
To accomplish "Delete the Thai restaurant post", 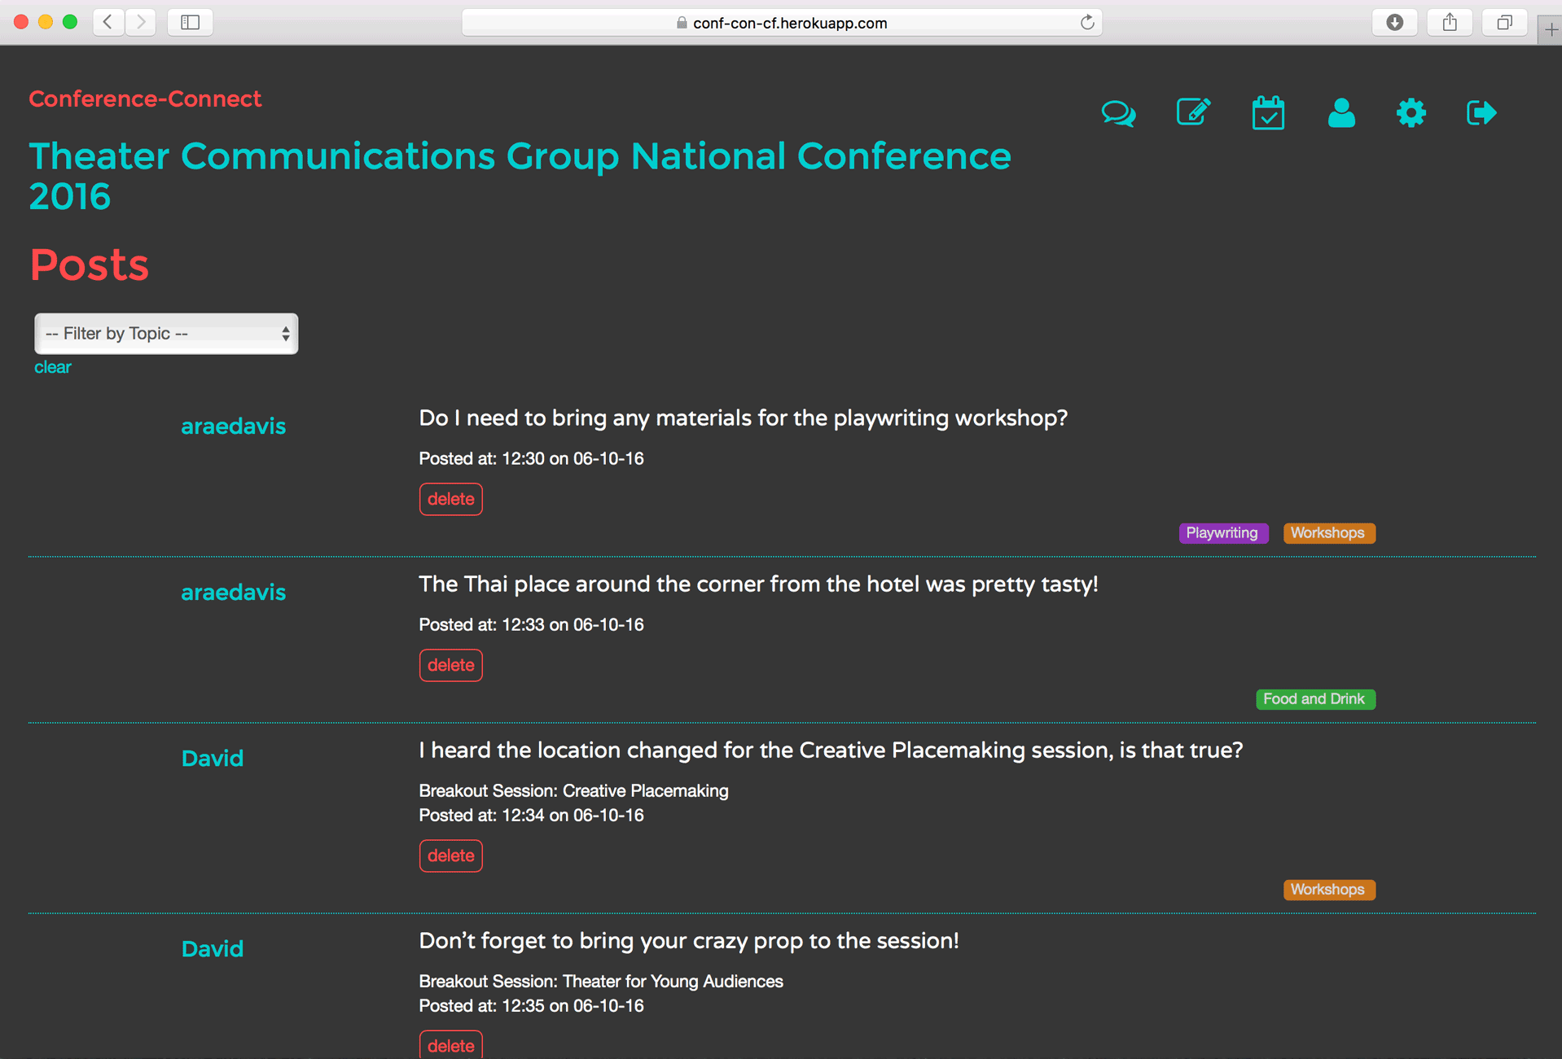I will 450,665.
